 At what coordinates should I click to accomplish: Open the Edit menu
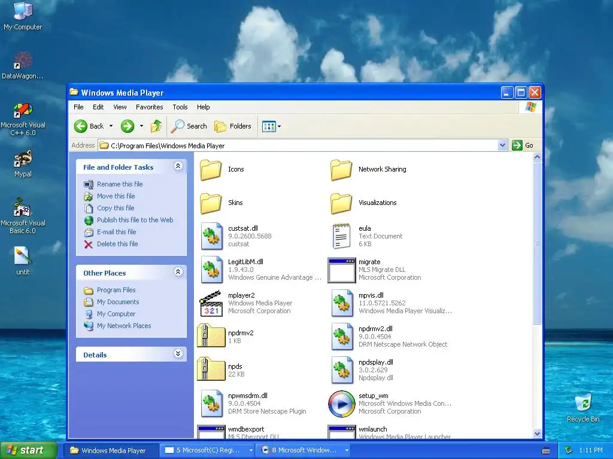point(98,107)
